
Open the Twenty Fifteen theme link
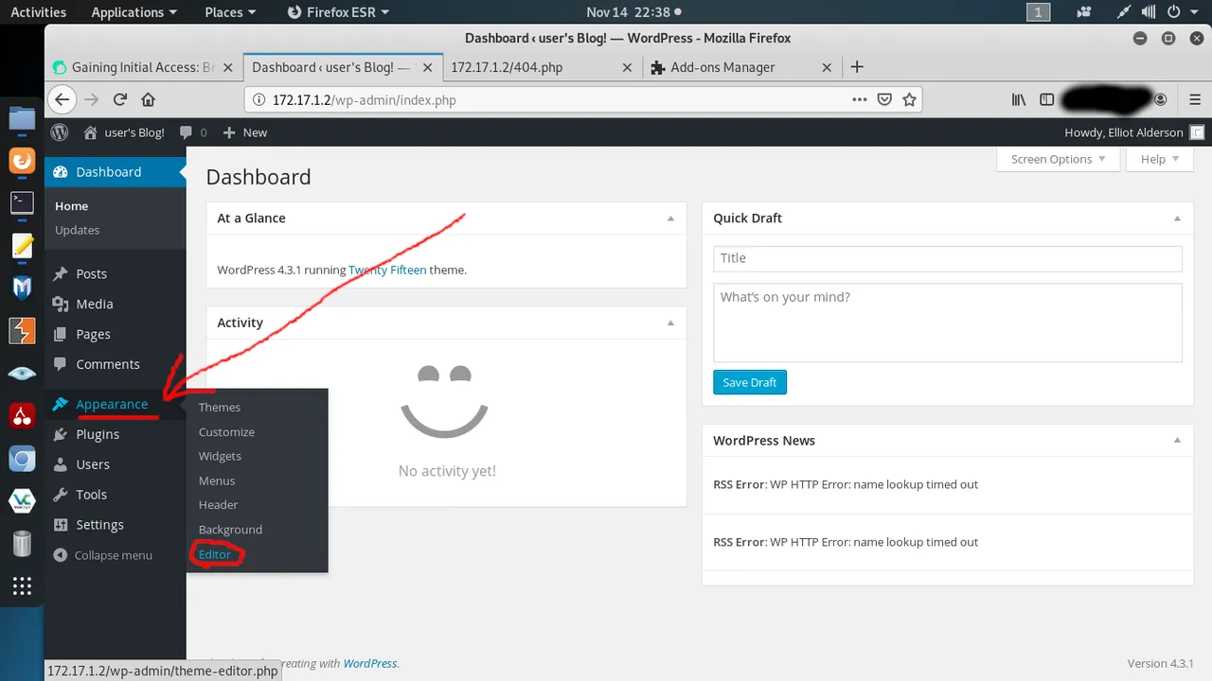[387, 270]
